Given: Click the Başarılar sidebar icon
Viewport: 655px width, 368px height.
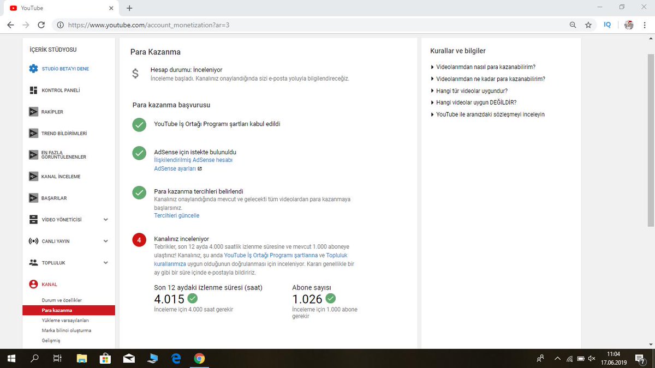Looking at the screenshot, I should tap(33, 198).
